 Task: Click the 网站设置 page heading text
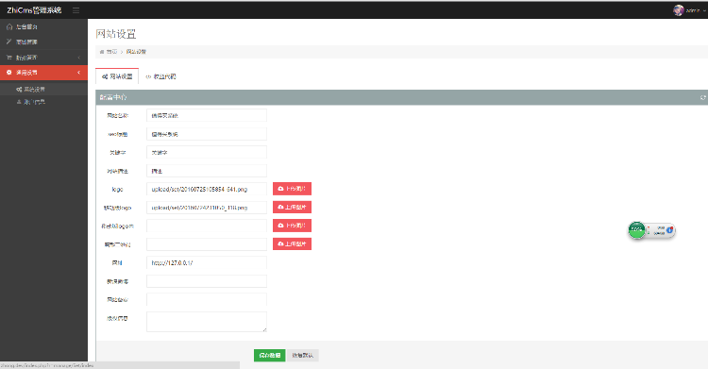click(x=116, y=34)
